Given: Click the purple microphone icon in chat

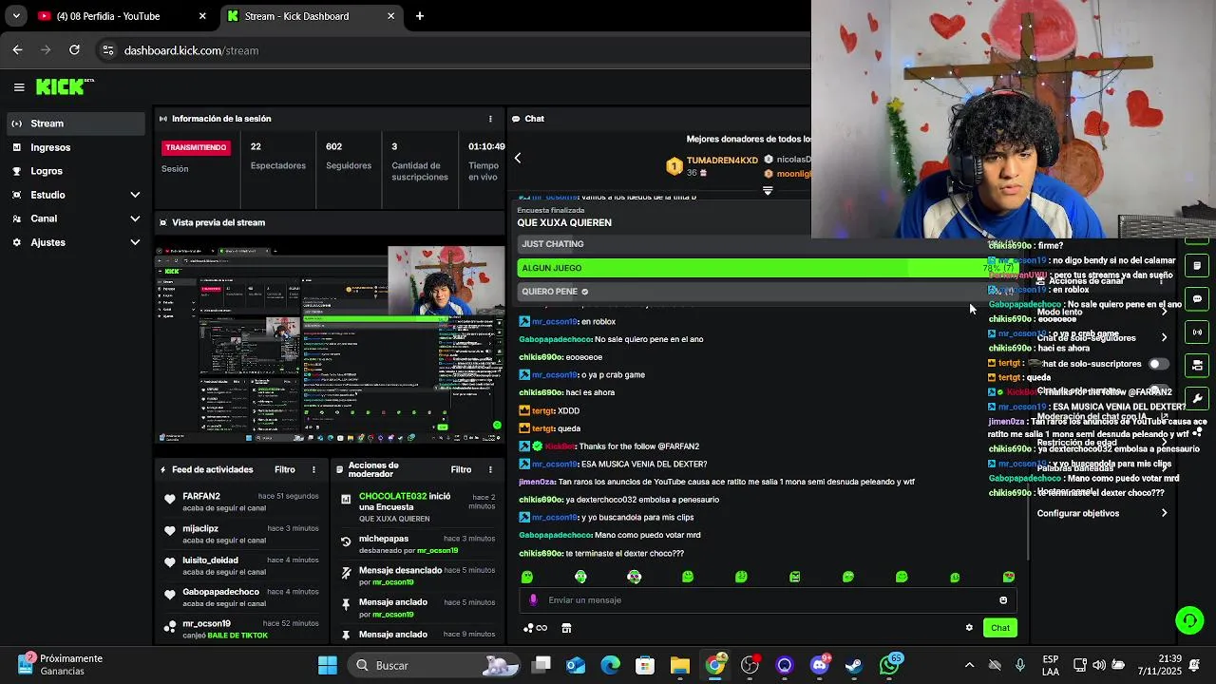Looking at the screenshot, I should point(533,599).
